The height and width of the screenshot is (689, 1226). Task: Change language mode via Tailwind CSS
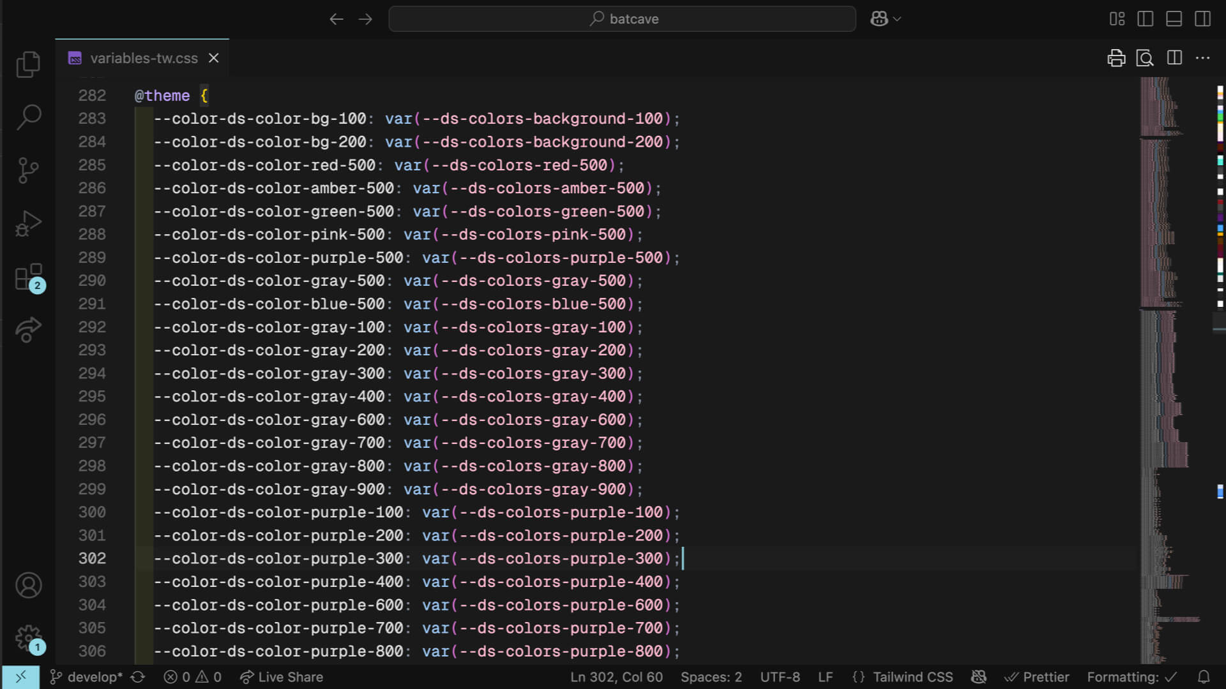[902, 677]
